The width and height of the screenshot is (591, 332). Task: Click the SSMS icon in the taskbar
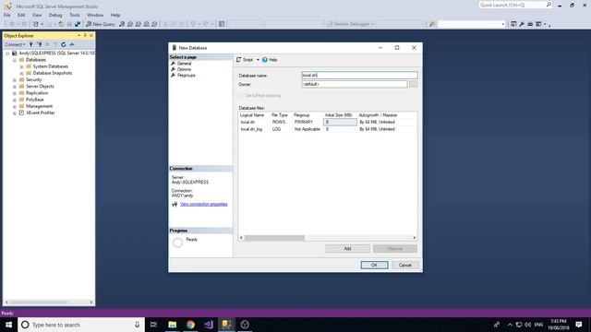click(x=226, y=325)
